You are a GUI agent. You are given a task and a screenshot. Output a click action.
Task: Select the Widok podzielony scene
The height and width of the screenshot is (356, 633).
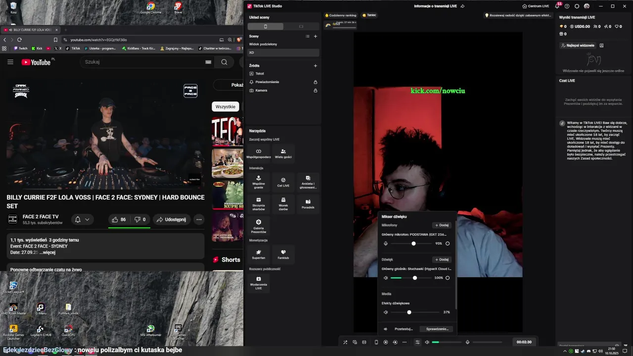pos(283,44)
